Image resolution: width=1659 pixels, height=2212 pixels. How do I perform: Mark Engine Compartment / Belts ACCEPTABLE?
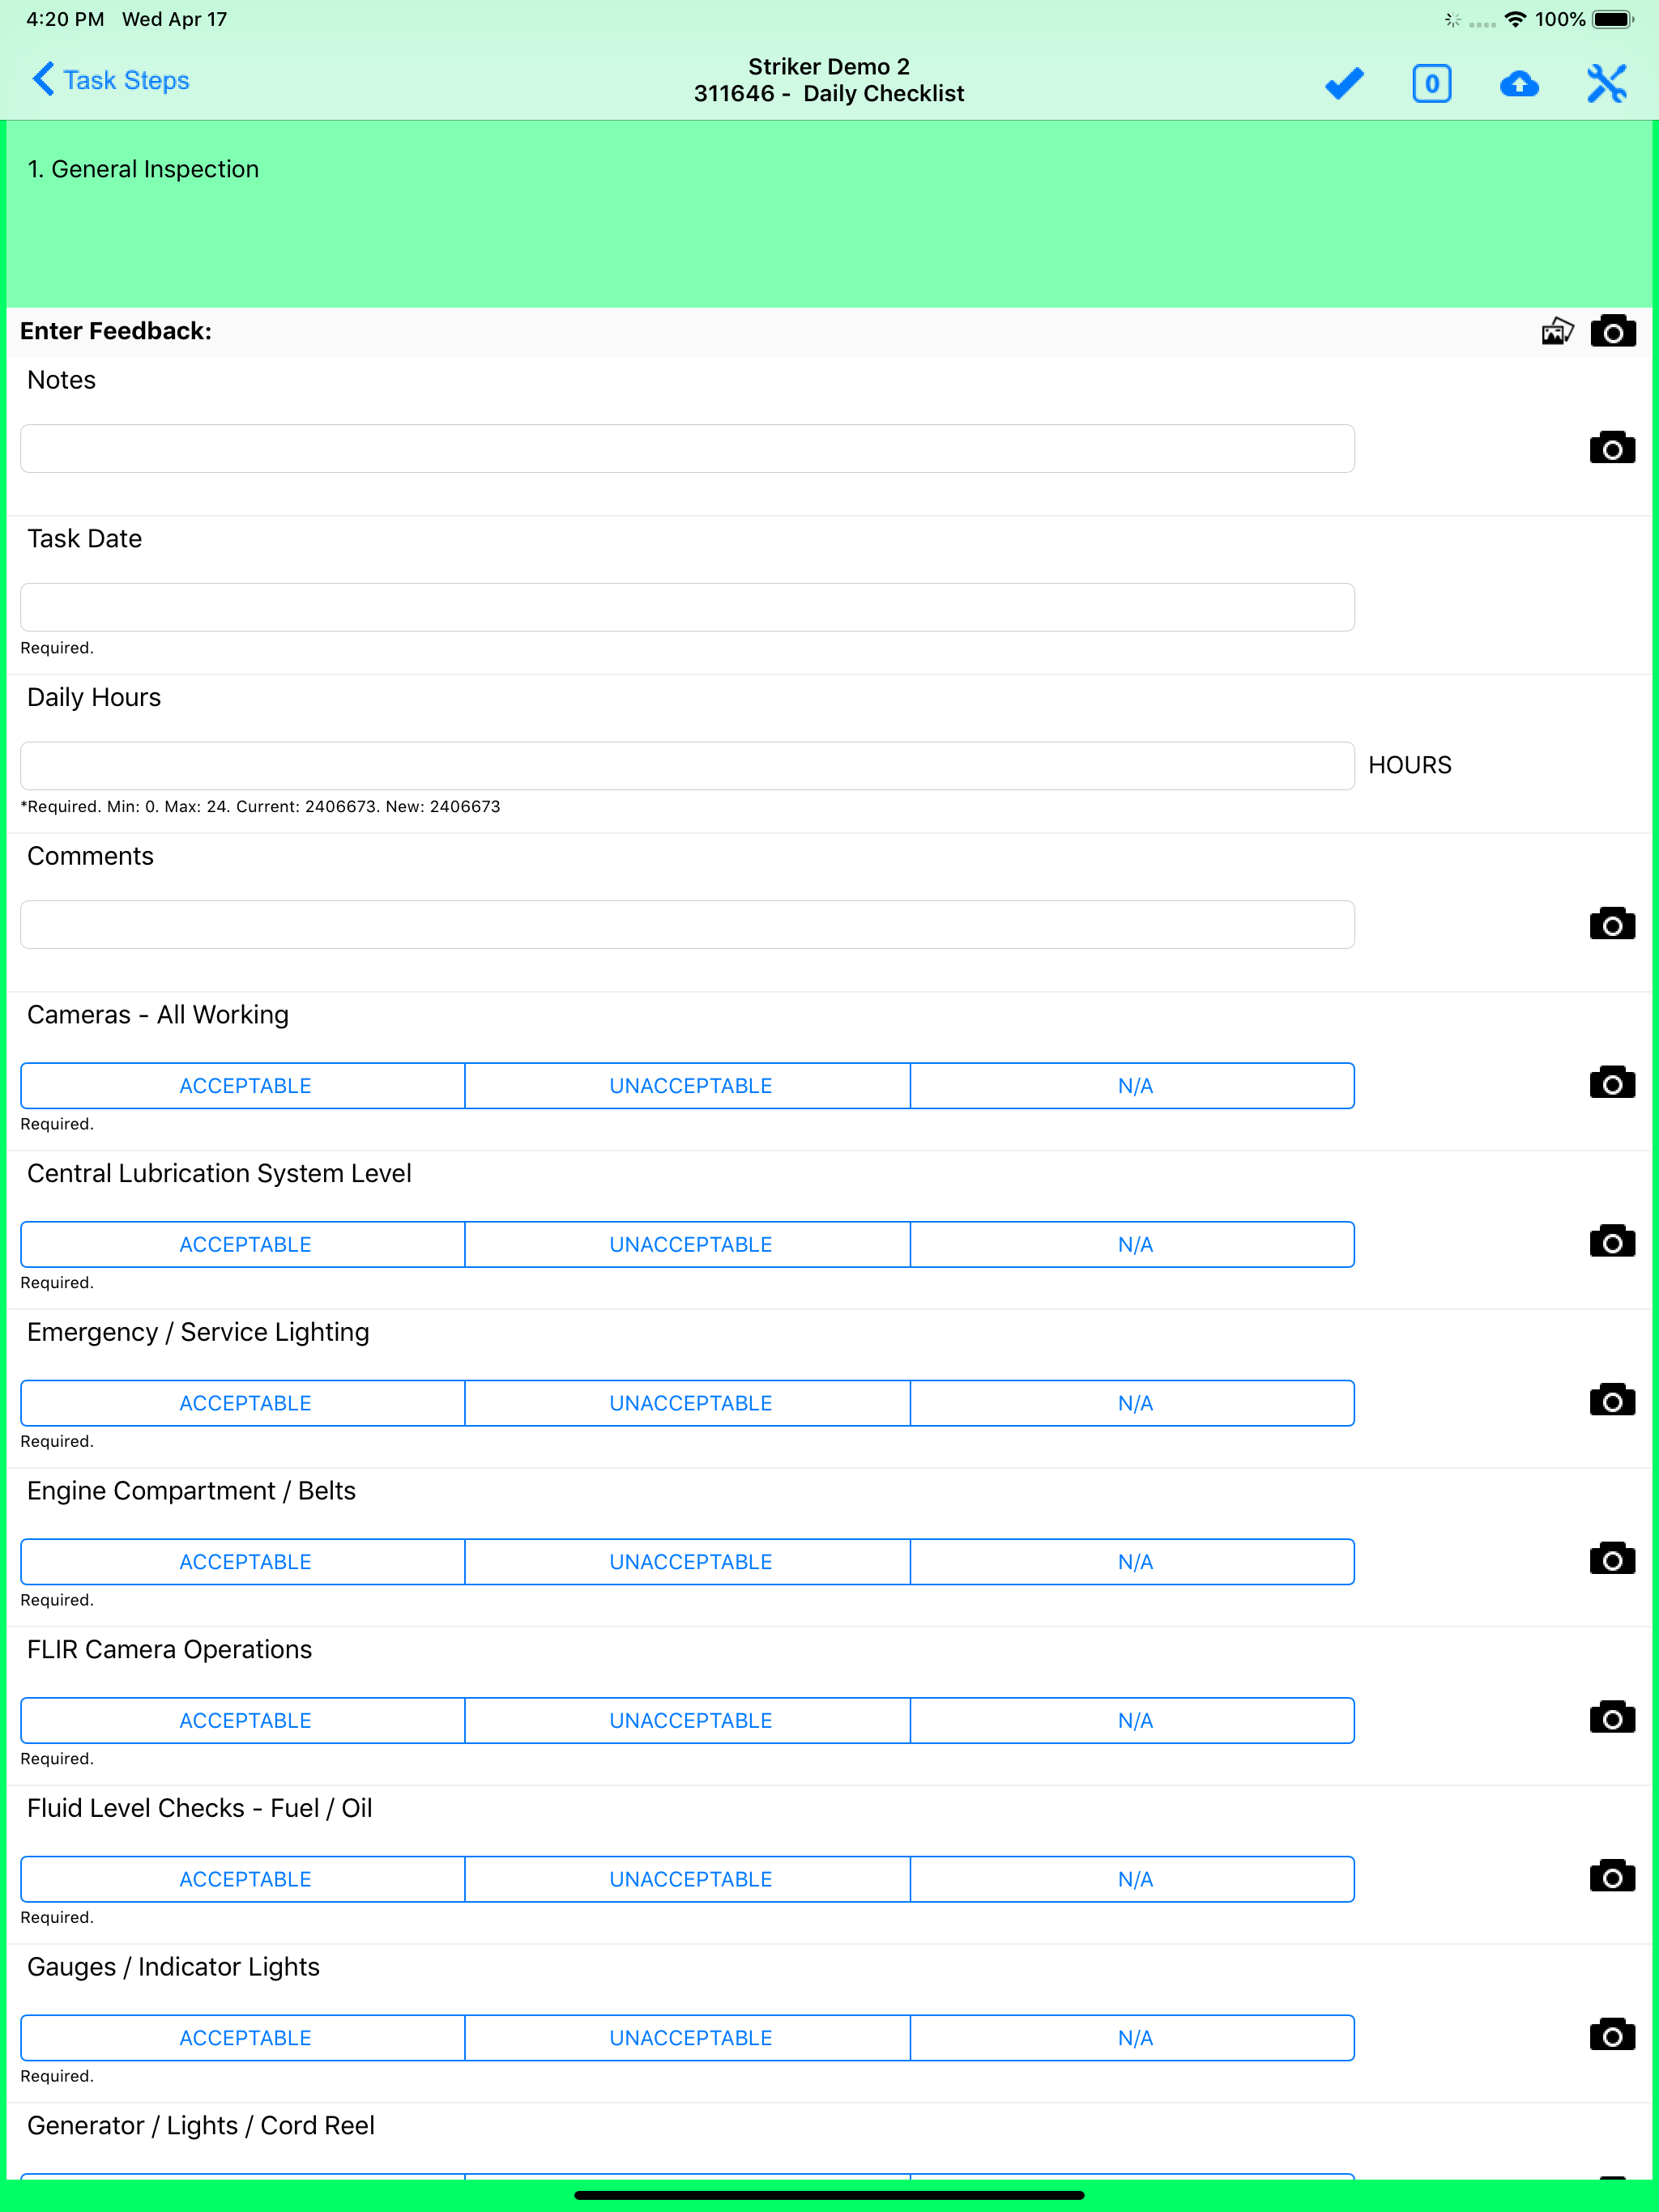pos(243,1562)
